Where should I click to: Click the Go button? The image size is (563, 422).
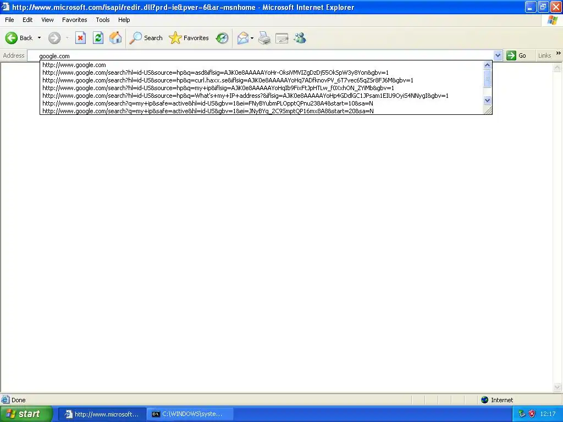tap(516, 55)
